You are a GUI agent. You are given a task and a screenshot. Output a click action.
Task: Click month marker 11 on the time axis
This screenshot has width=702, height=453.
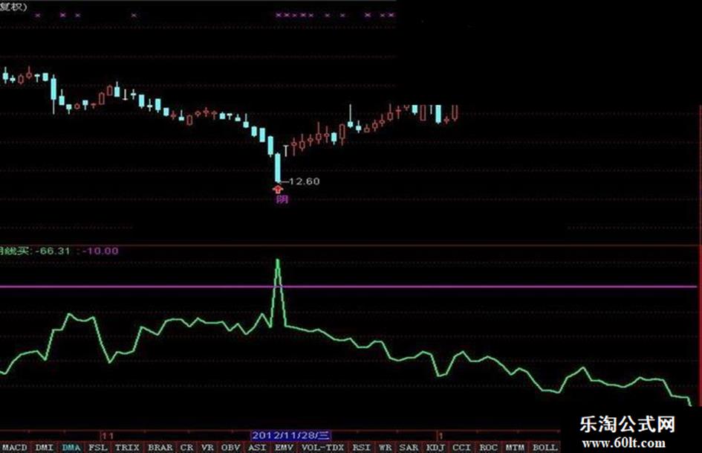pos(108,435)
